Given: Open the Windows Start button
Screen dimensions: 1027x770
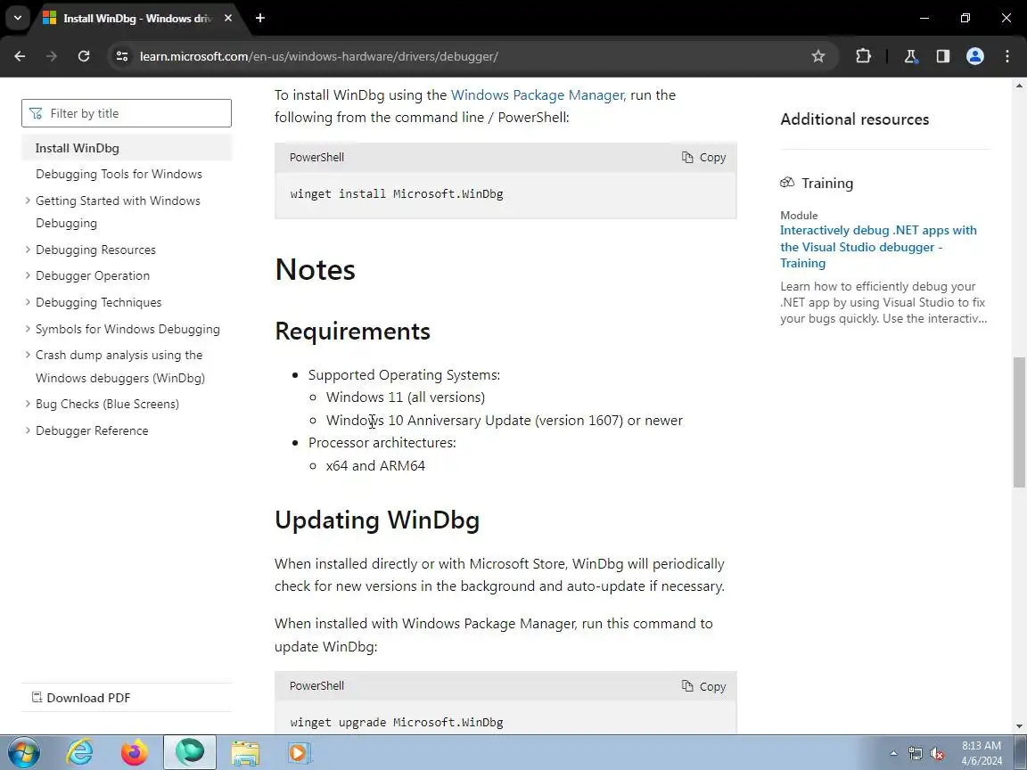Looking at the screenshot, I should click(x=24, y=752).
